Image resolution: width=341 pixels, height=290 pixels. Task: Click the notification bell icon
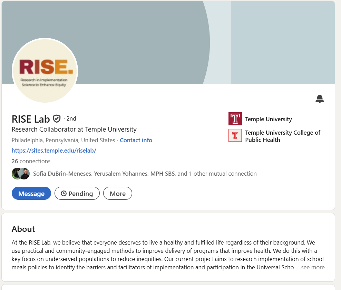coord(320,99)
